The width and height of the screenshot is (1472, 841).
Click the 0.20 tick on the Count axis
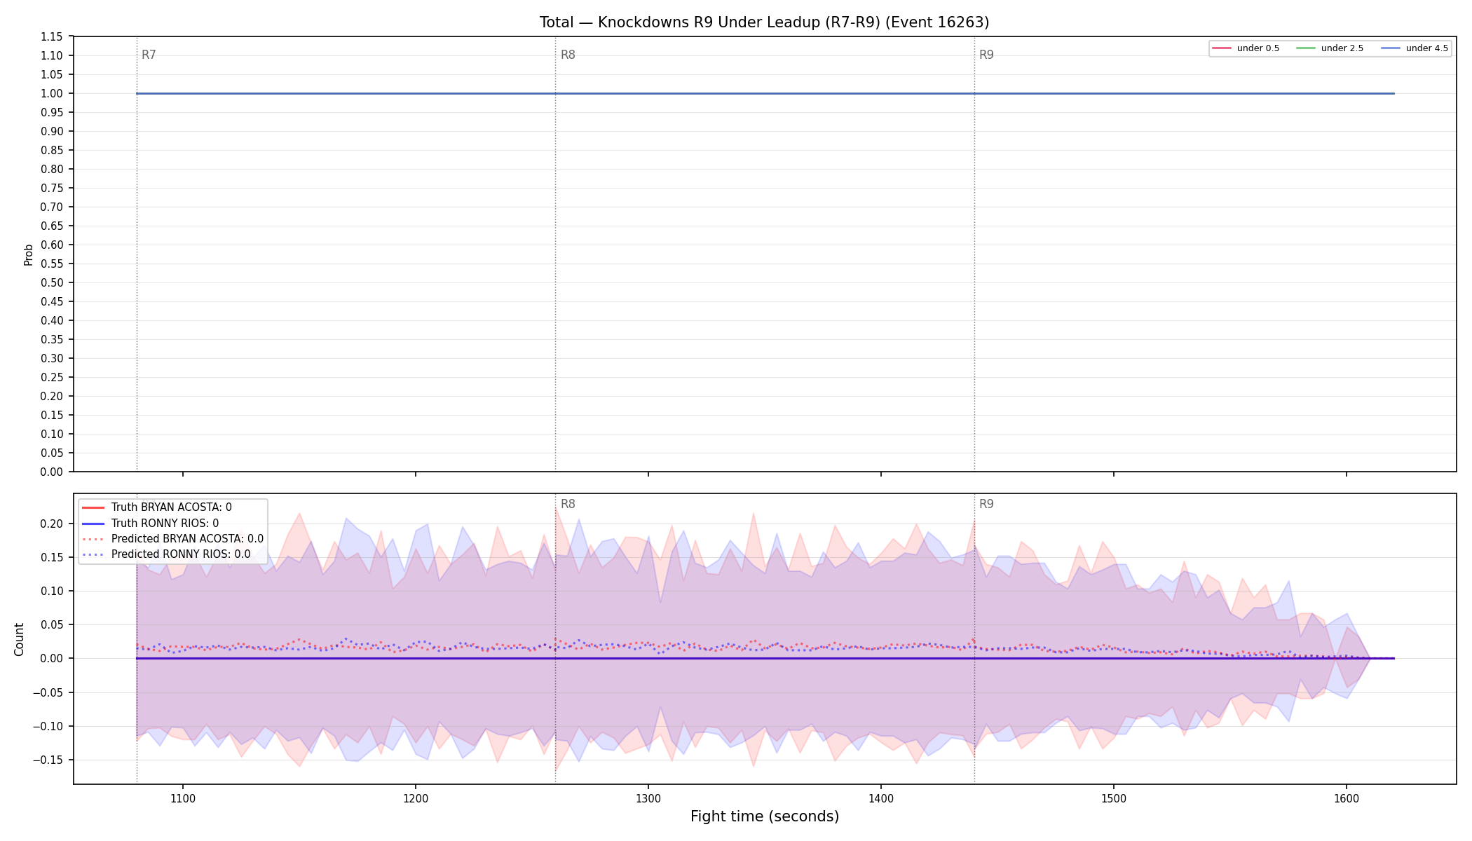coord(52,524)
